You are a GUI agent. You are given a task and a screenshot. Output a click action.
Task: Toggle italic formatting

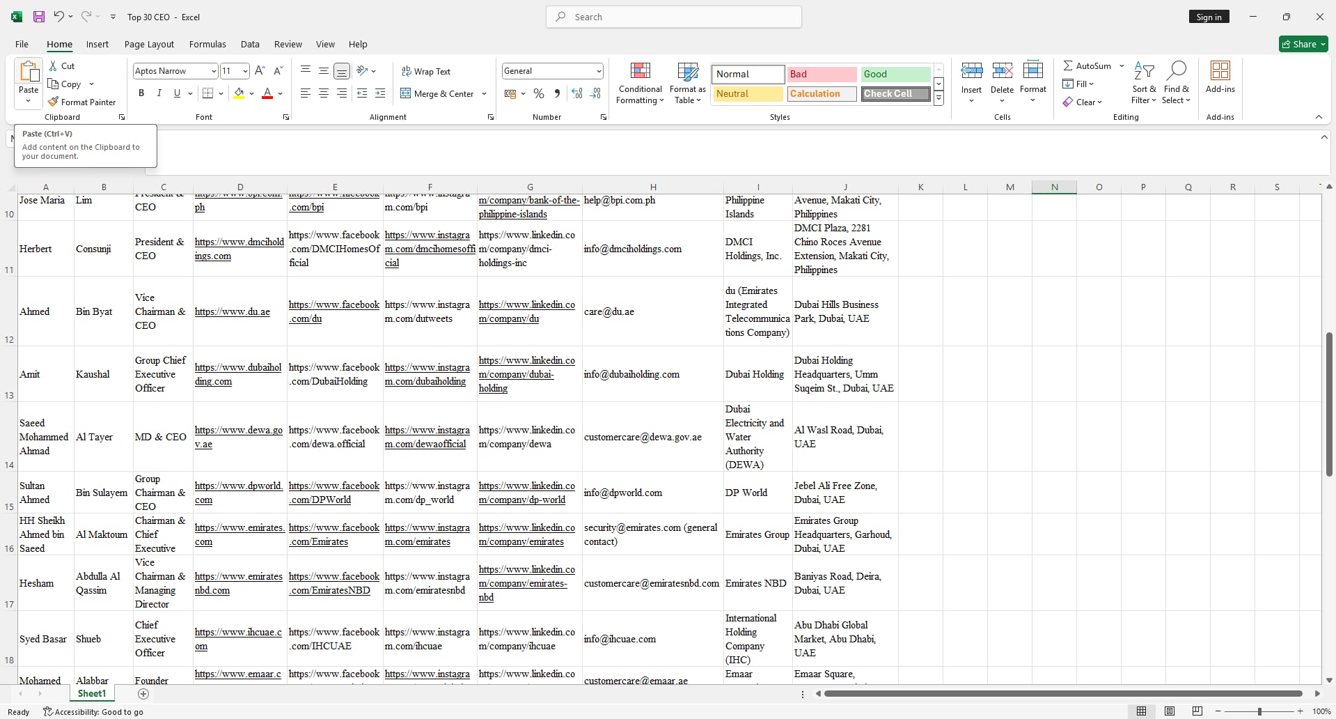point(159,93)
